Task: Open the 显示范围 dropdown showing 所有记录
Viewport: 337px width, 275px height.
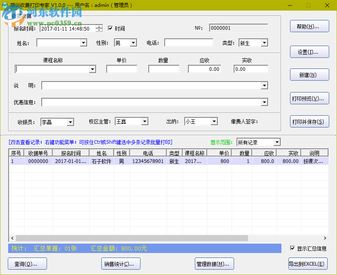Action: pos(278,142)
